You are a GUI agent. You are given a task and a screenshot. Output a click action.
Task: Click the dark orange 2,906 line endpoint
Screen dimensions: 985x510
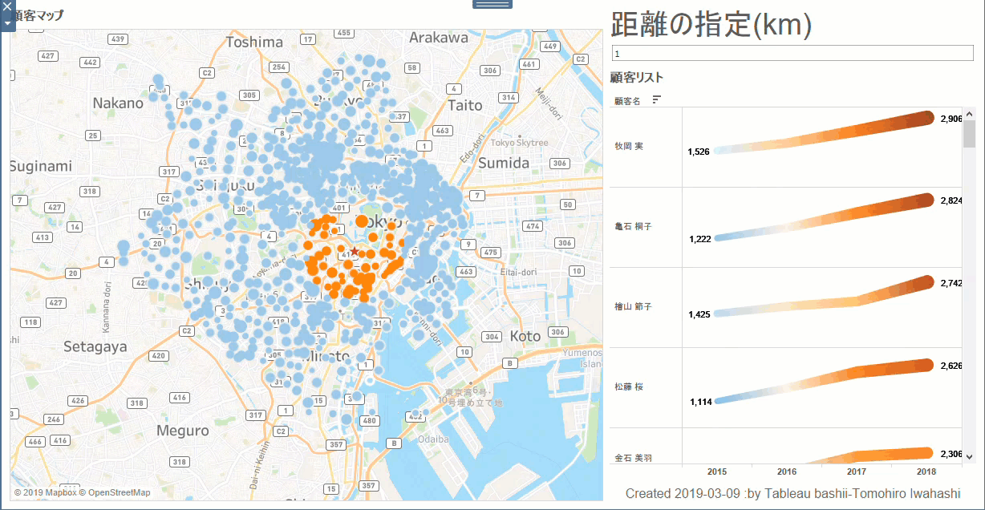tap(926, 118)
